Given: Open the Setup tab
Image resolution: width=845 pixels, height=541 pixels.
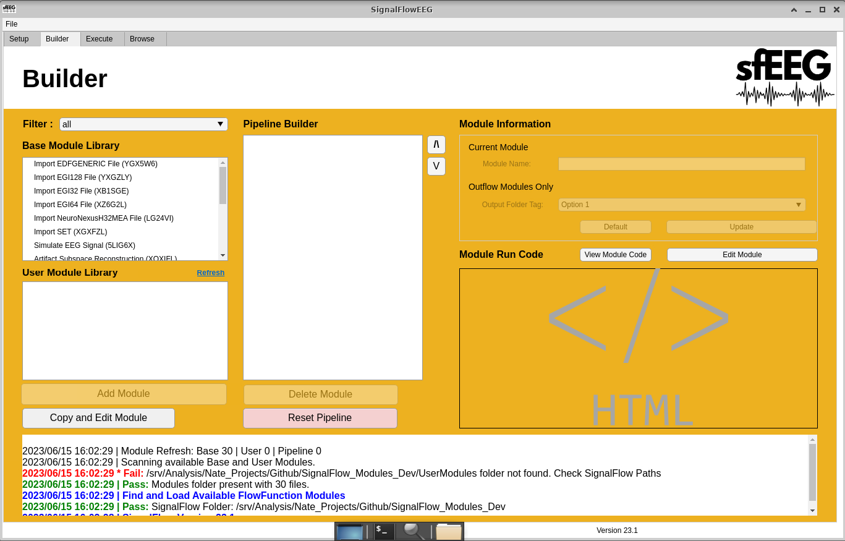Looking at the screenshot, I should (x=19, y=39).
